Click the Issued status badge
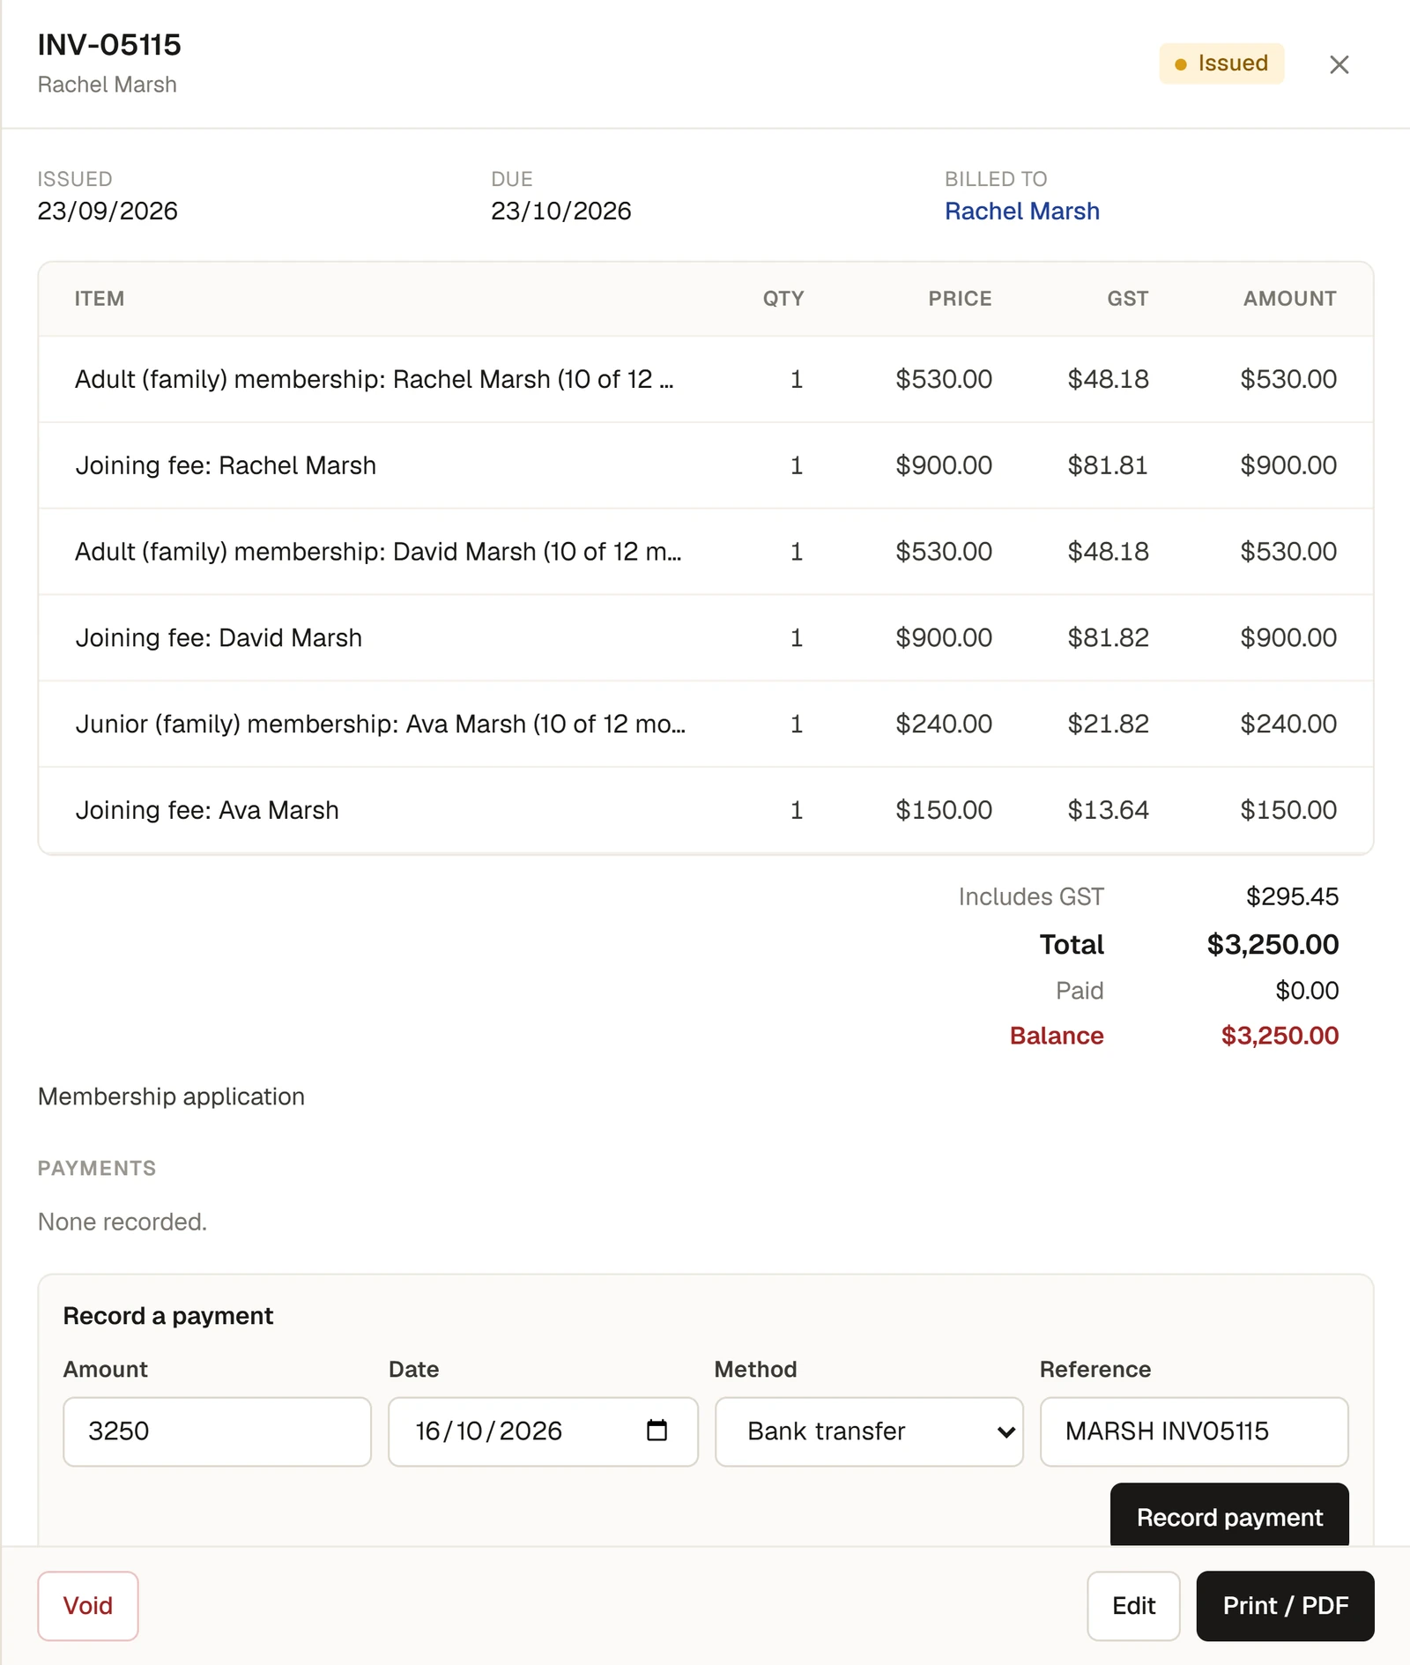 click(x=1221, y=63)
